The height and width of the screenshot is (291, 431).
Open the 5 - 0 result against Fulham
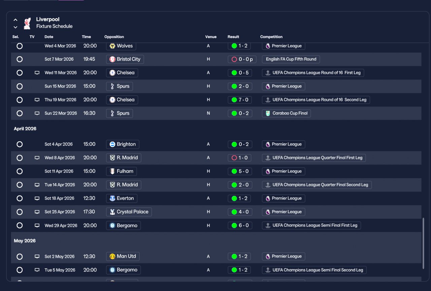(240, 171)
